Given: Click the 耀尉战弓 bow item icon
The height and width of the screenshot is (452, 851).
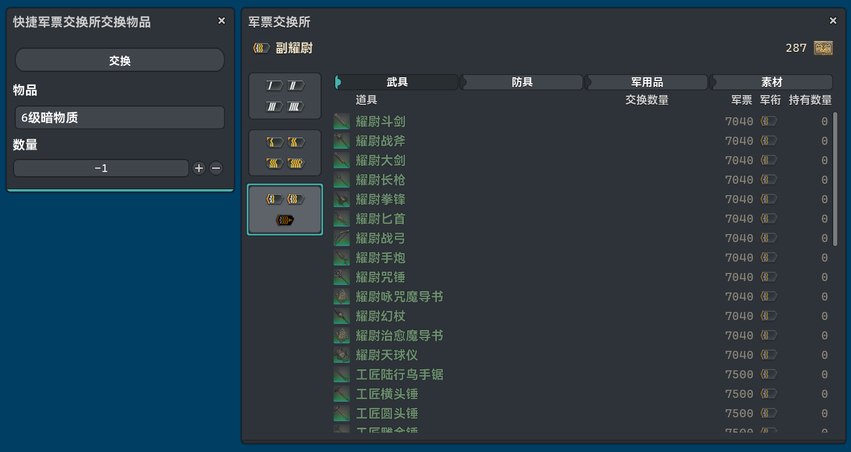Looking at the screenshot, I should pyautogui.click(x=342, y=238).
